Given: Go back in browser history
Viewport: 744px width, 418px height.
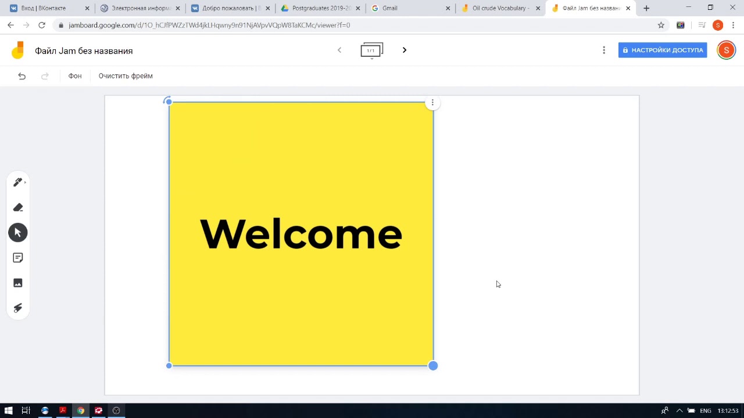Looking at the screenshot, I should [x=10, y=25].
